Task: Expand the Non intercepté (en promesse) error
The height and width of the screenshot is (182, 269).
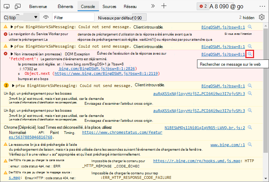Action: tap(12, 54)
